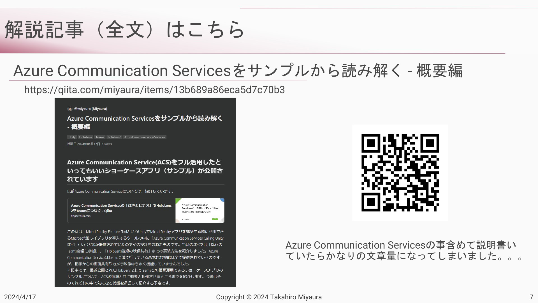Click the QR code image

pos(400,173)
